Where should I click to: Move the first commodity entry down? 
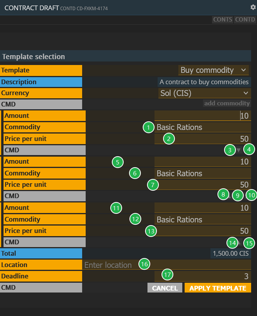pos(239,150)
